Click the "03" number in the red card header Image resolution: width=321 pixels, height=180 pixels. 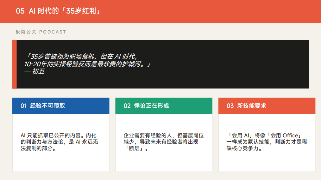[x=230, y=106]
